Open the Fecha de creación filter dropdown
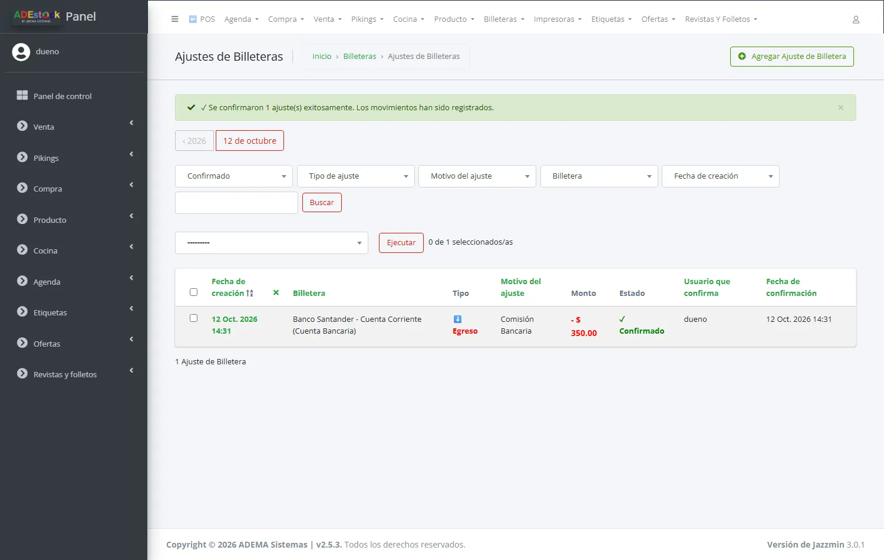Viewport: 884px width, 560px height. tap(721, 176)
